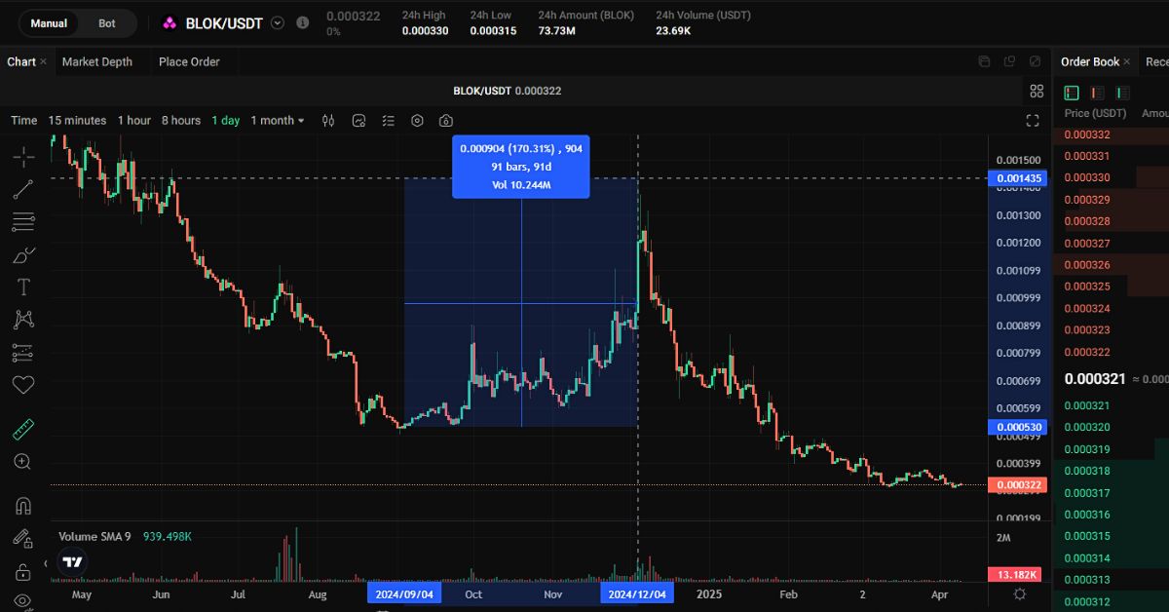Click the info icon next to BLOK/USDT
This screenshot has height=612, width=1169.
[303, 22]
